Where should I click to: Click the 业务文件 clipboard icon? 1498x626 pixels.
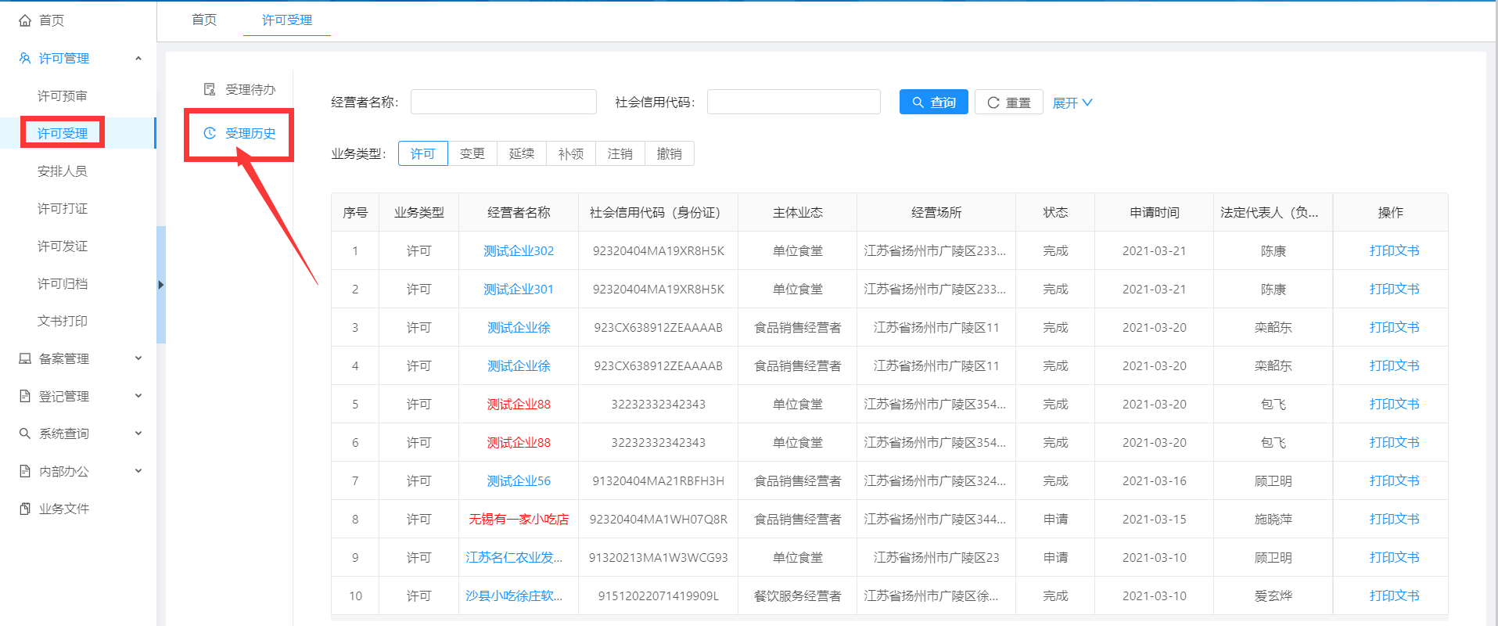coord(25,509)
